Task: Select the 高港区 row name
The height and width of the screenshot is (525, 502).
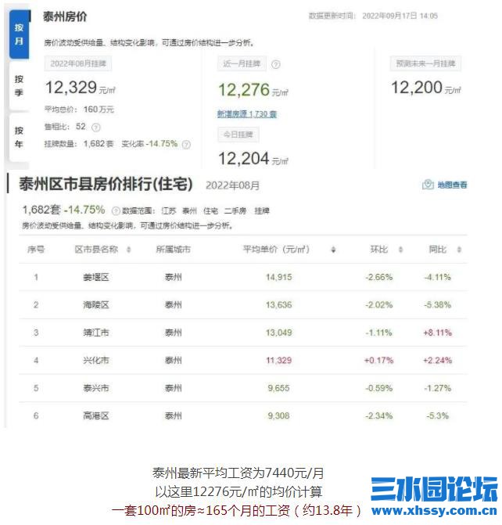Action: click(96, 416)
